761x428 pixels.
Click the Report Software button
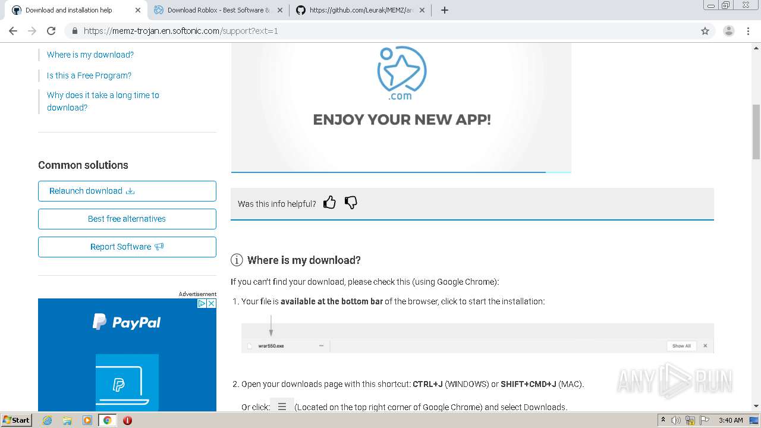127,247
